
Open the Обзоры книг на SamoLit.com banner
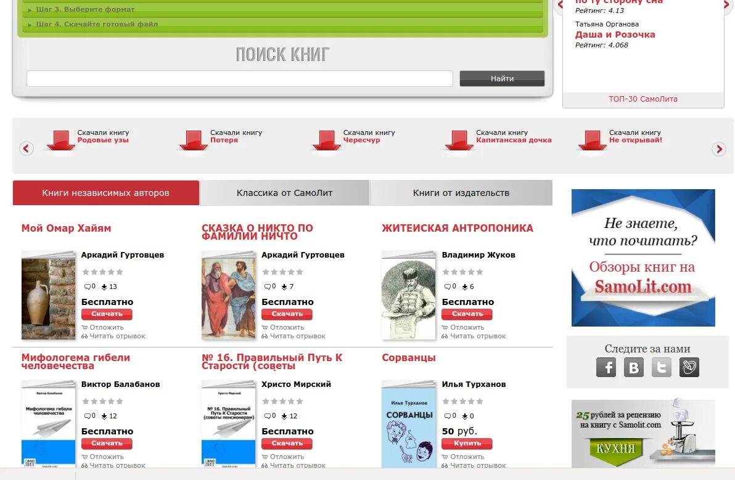click(643, 258)
